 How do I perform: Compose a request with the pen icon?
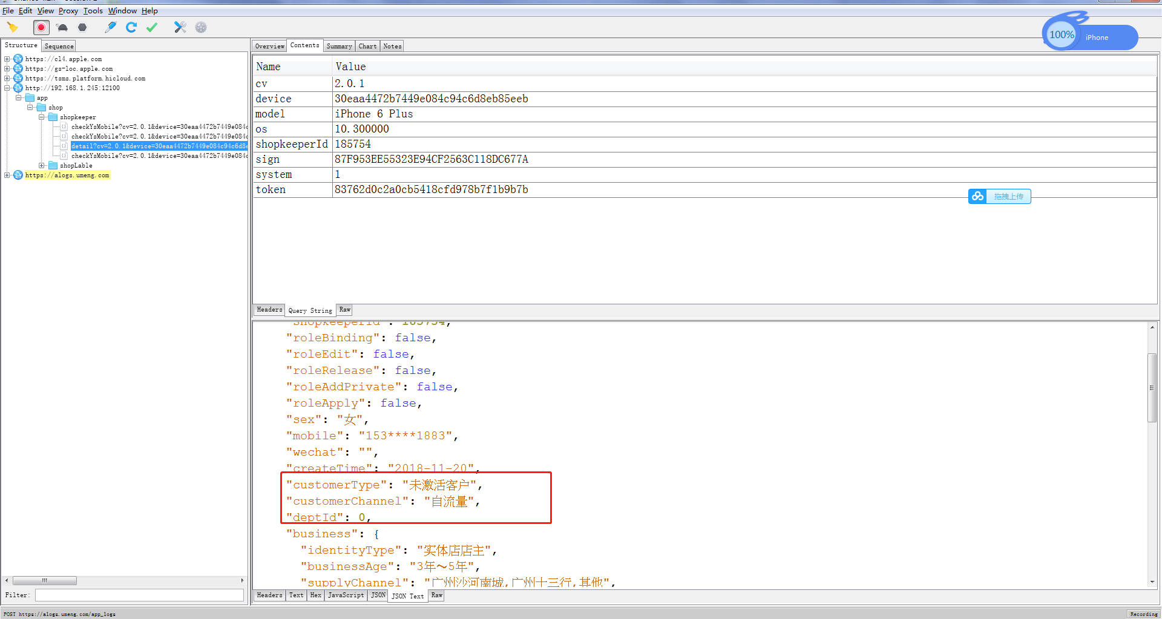111,27
